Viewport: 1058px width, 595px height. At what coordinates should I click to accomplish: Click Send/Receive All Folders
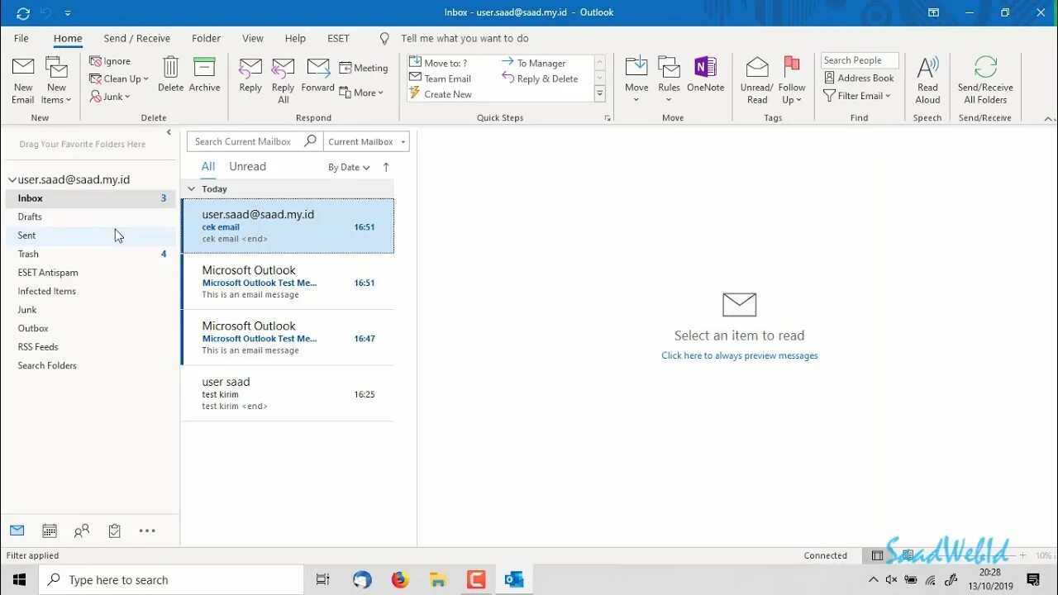[x=985, y=81]
